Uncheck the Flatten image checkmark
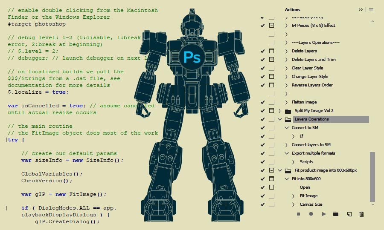This screenshot has width=384, height=230. (x=262, y=102)
